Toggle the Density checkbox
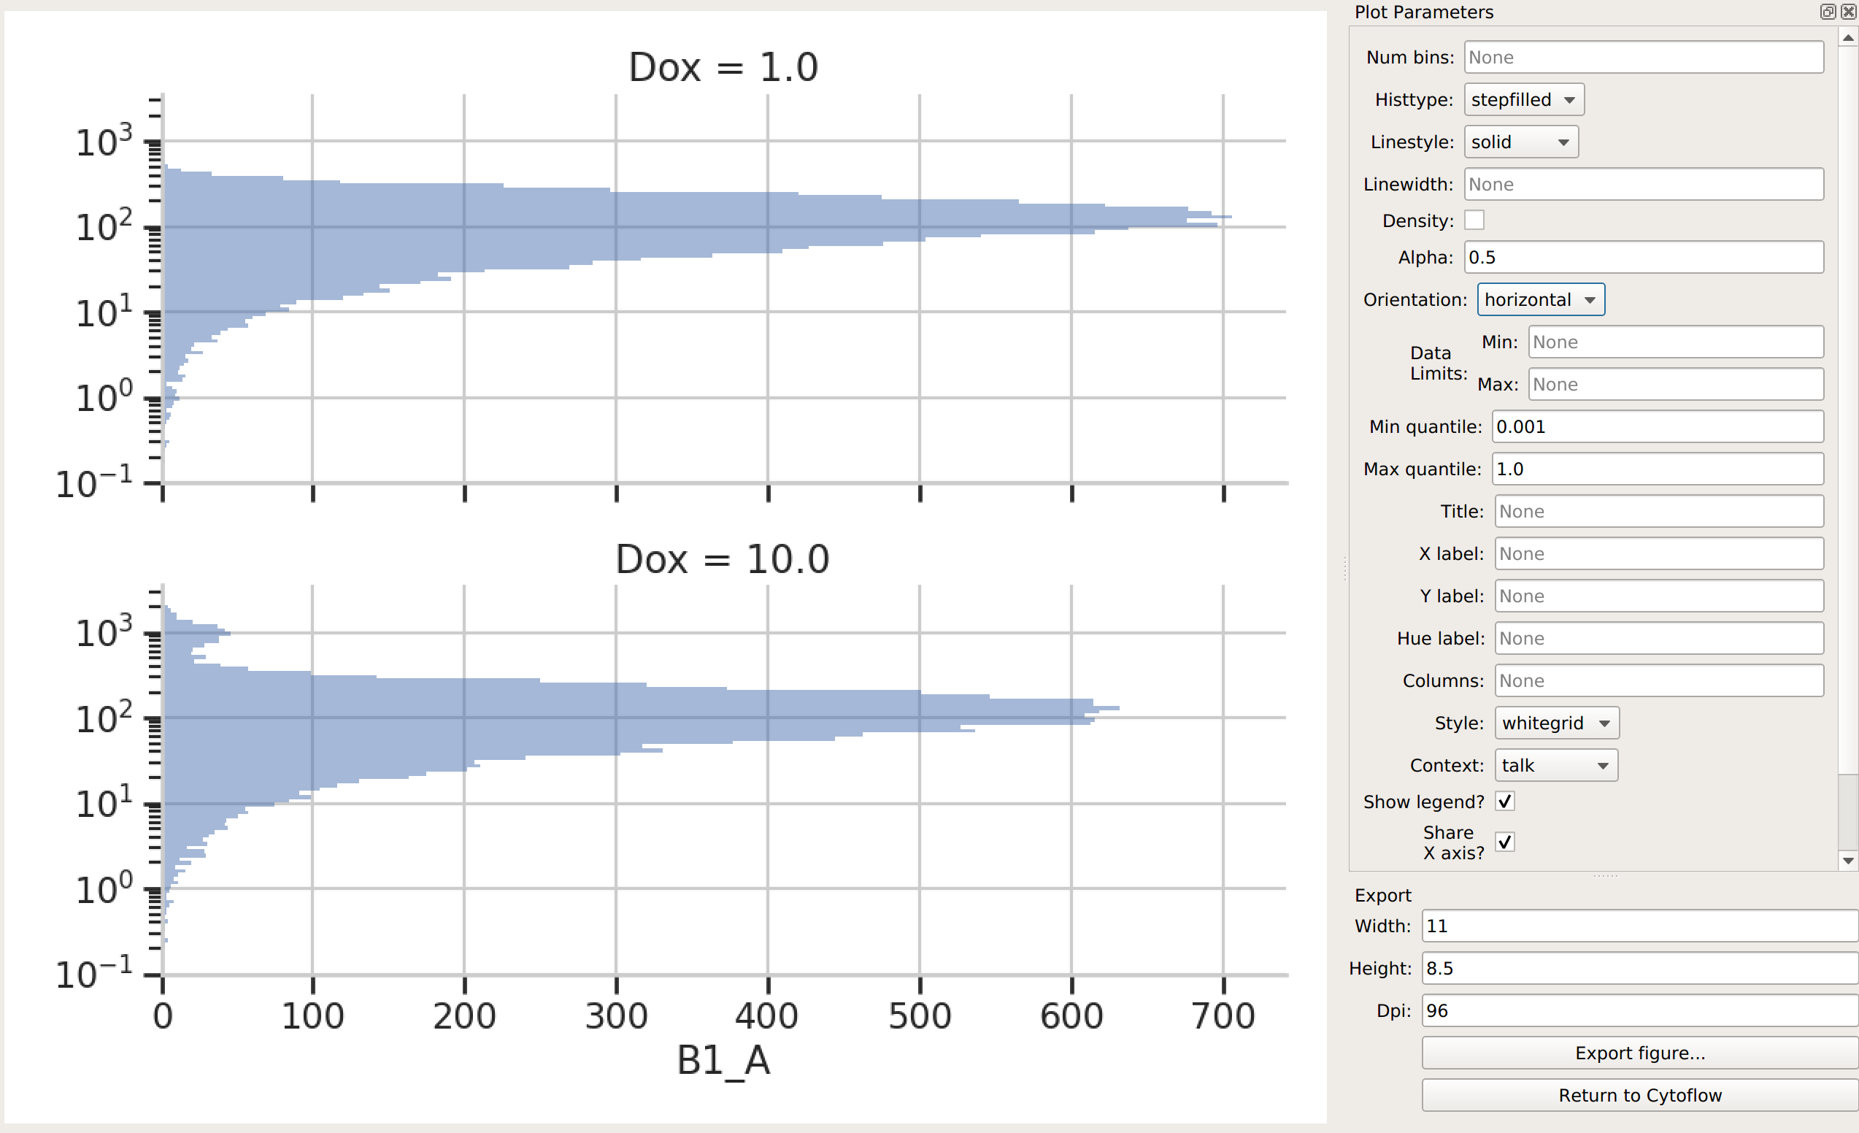 1474,220
